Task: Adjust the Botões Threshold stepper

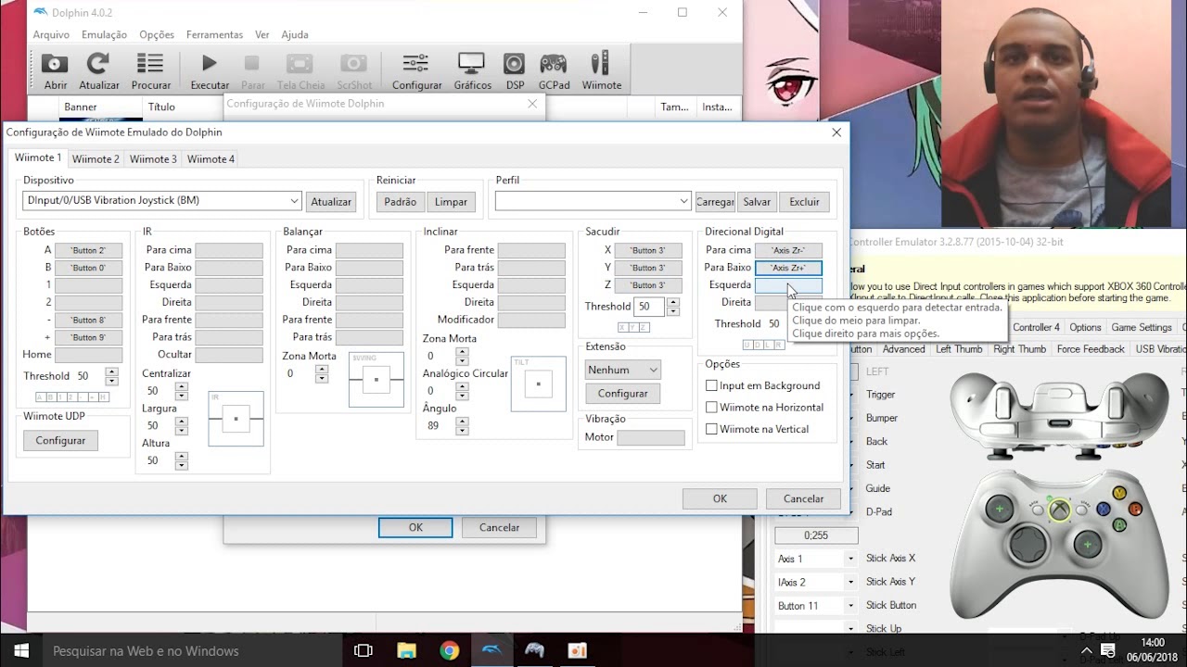Action: pyautogui.click(x=111, y=376)
